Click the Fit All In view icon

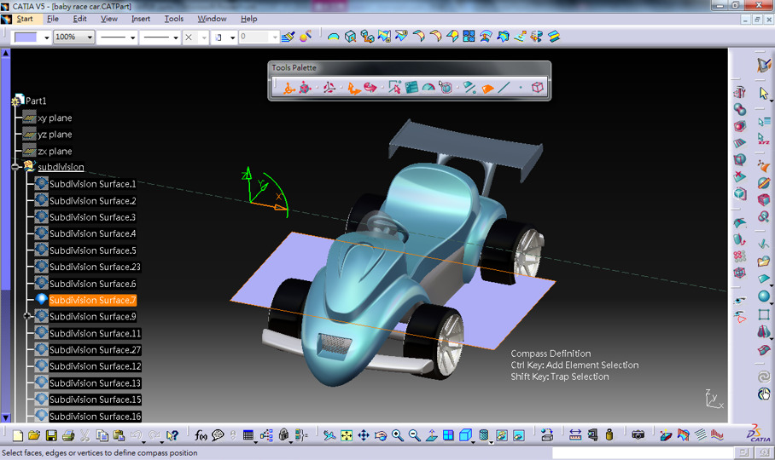tap(347, 435)
